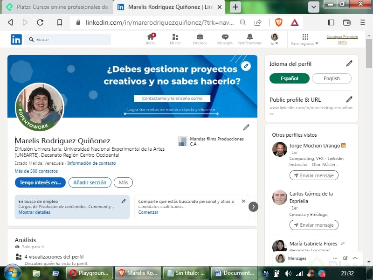This screenshot has height=280, width=373.
Task: Open Mensajes bar more options dots
Action: click(x=335, y=258)
